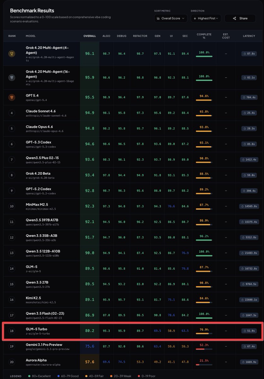Click the bar chart icon in sort metric
Viewport: 264px width, 379px height.
click(158, 18)
